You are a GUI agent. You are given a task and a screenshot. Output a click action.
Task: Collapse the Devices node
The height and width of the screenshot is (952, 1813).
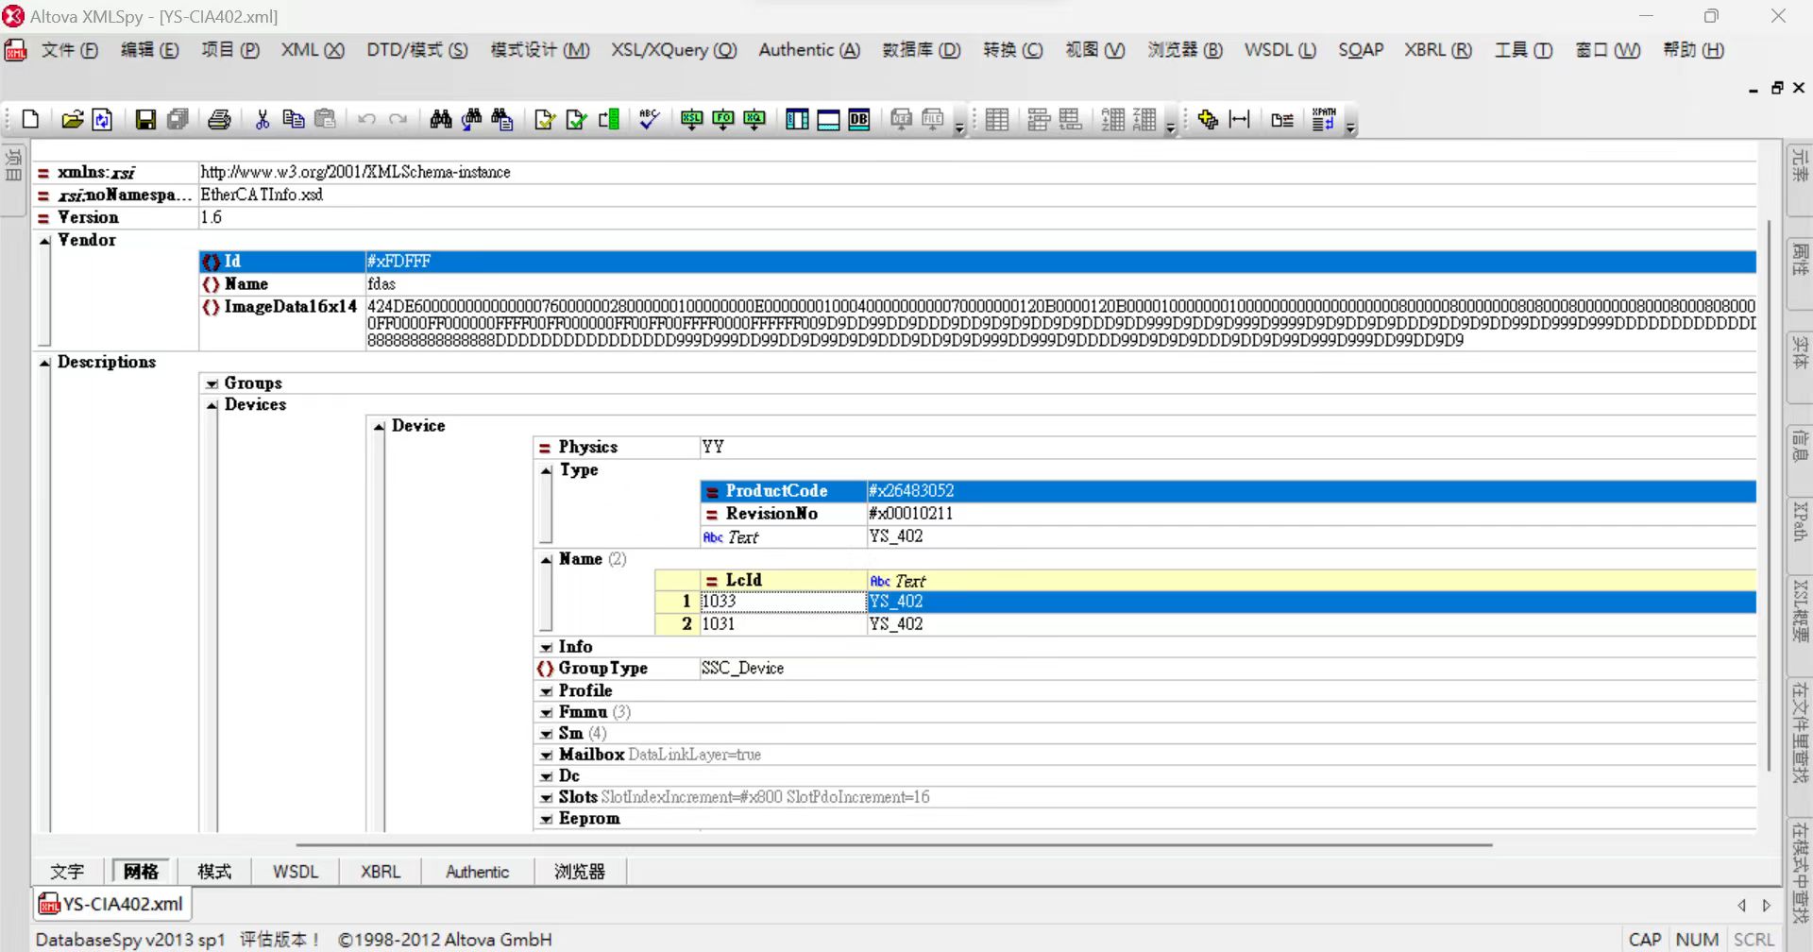(x=212, y=405)
